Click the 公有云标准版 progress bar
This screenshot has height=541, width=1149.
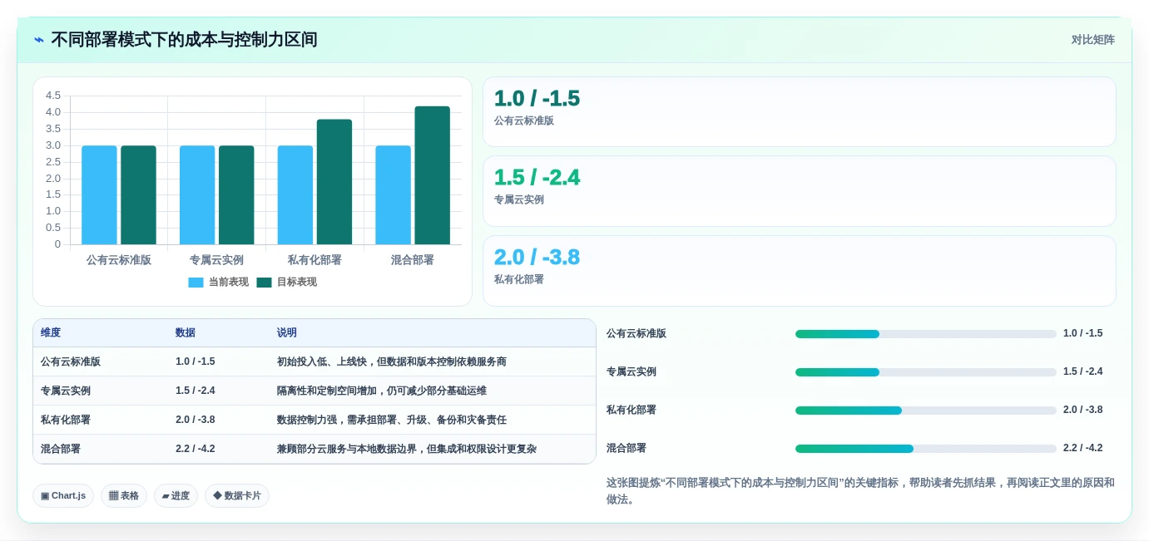pyautogui.click(x=925, y=334)
